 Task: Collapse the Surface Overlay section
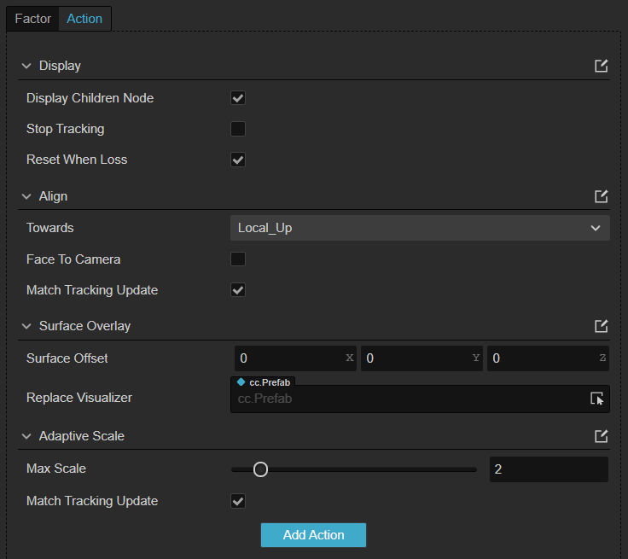pos(26,326)
